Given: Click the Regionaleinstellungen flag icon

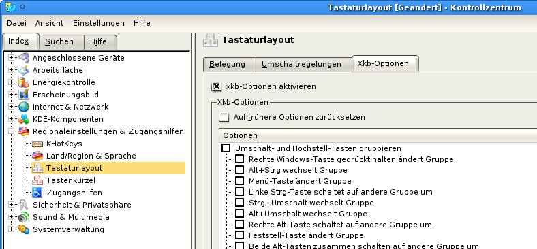Looking at the screenshot, I should tap(24, 131).
